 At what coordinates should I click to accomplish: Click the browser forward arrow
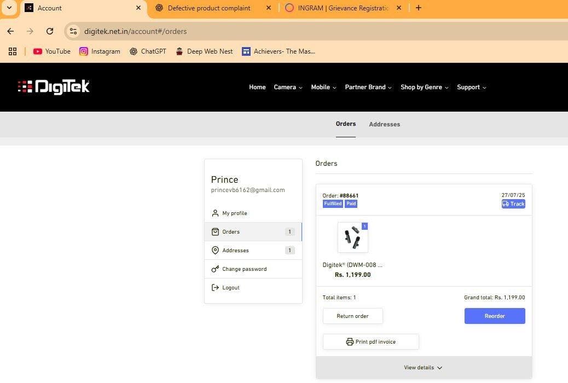[30, 31]
